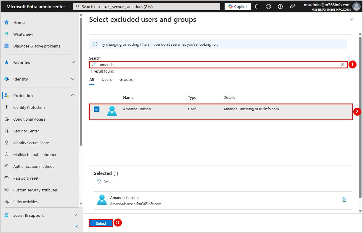Click Reset selected items
363x233 pixels.
coord(105,182)
